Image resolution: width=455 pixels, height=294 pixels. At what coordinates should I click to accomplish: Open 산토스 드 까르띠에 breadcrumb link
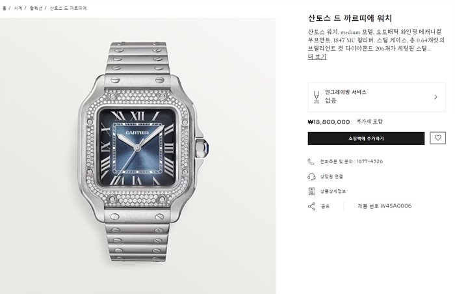tap(68, 8)
